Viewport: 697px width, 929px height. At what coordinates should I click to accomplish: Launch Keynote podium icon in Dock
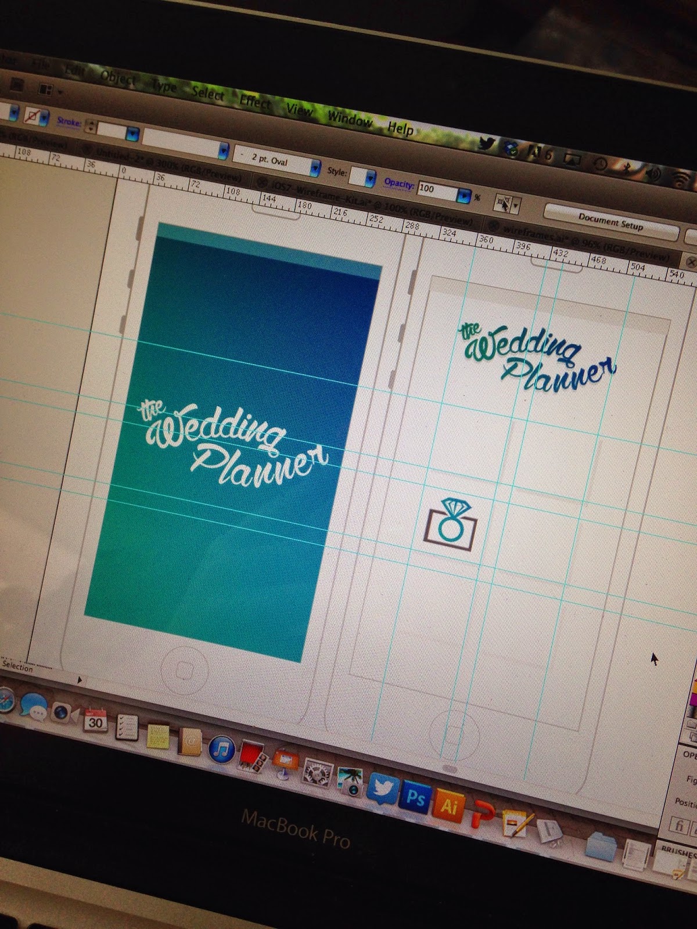285,764
